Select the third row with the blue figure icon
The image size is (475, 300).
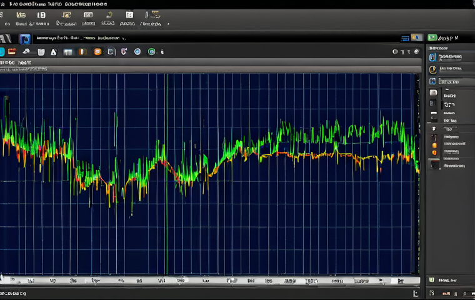tap(451, 81)
